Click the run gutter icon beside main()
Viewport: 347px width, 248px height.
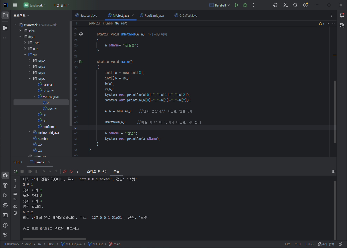81,62
